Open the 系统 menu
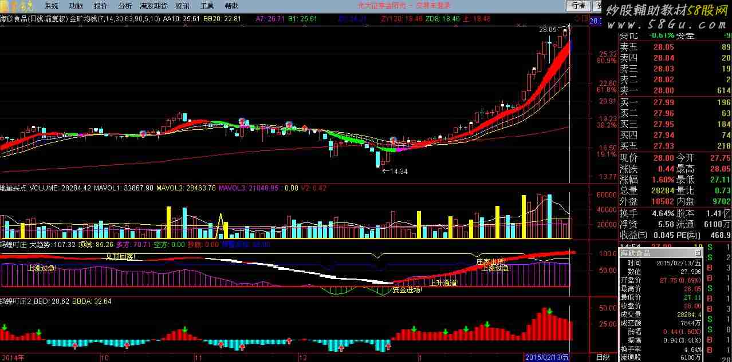This screenshot has height=362, width=732. 52,6
